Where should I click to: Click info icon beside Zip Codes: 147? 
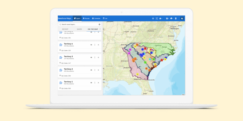(x=60, y=63)
